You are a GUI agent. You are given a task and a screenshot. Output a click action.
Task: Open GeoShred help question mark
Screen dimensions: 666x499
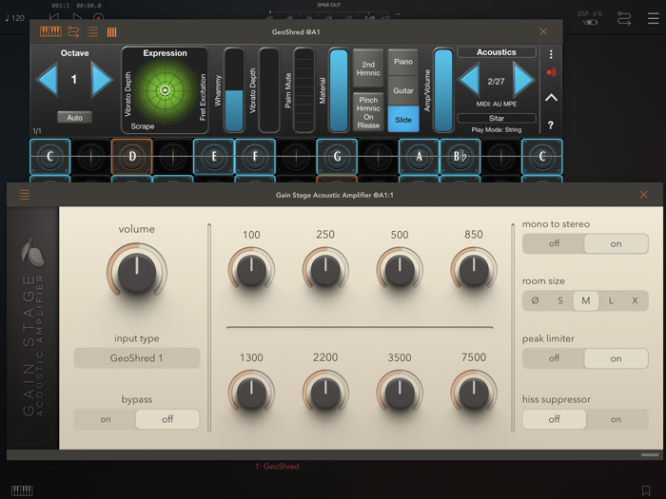pyautogui.click(x=551, y=125)
